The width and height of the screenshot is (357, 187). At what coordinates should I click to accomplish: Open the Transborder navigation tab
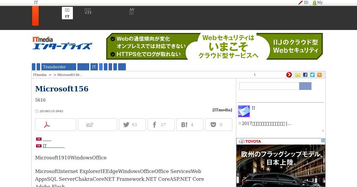coord(59,67)
